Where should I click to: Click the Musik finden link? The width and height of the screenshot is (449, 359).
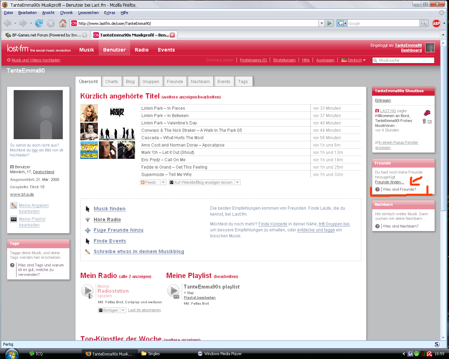[109, 209]
